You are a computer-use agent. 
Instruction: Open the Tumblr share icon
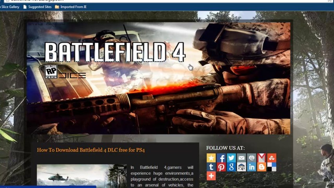211,167
